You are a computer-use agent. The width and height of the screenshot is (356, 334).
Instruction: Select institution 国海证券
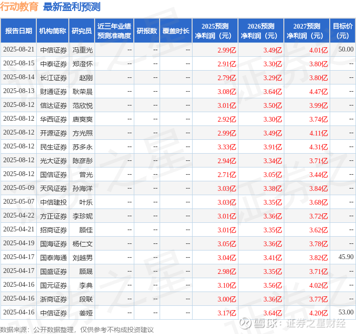click(54, 244)
